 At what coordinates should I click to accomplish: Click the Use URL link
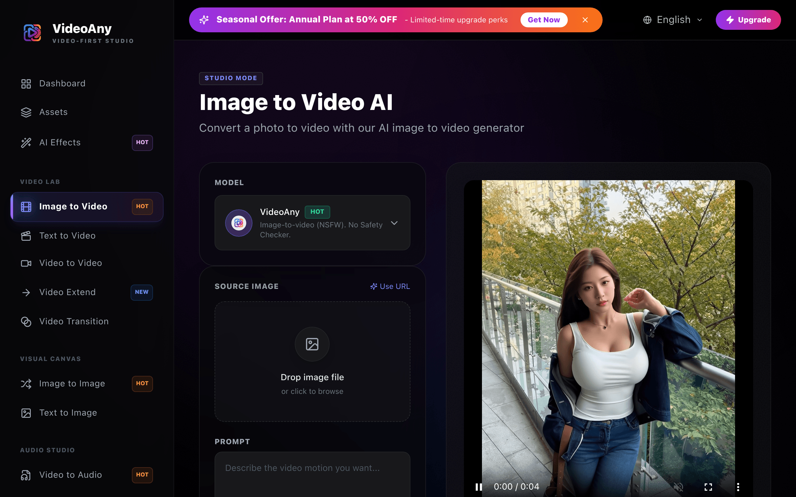(x=390, y=287)
